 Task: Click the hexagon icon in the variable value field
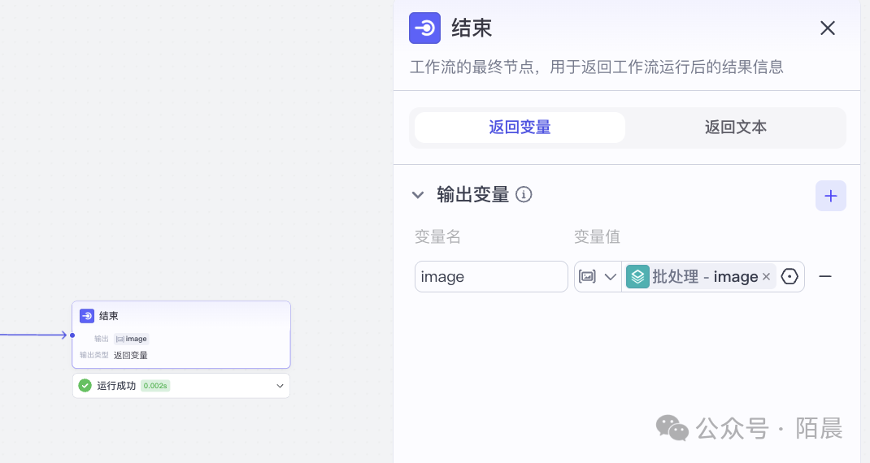tap(790, 277)
